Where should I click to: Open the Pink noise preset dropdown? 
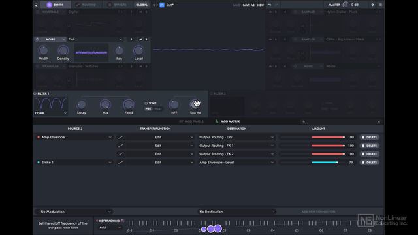tap(95, 39)
